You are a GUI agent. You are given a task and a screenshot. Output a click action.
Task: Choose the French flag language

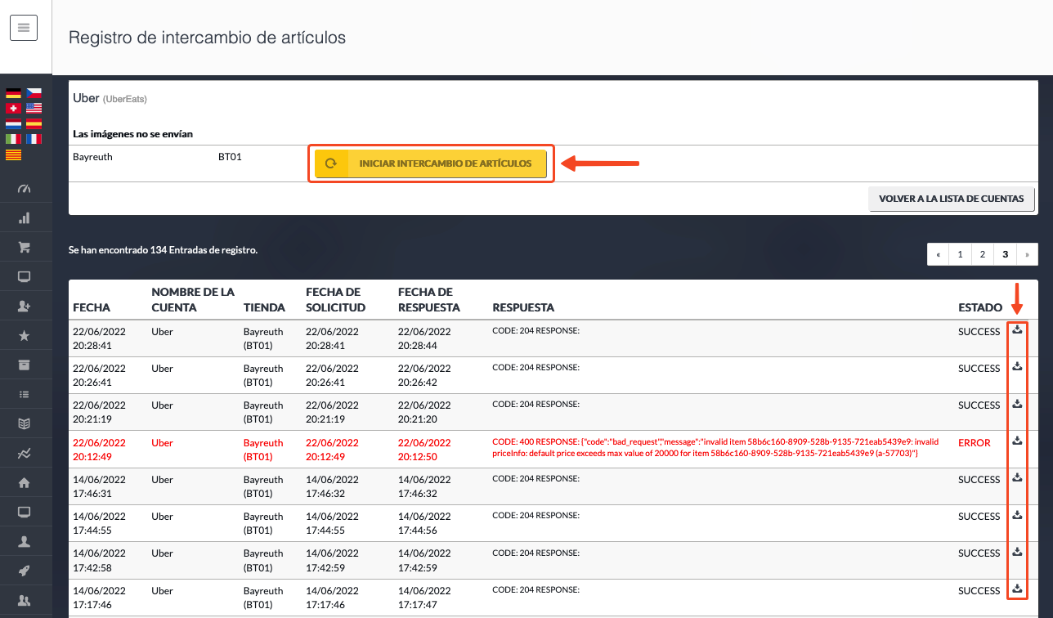(x=34, y=139)
